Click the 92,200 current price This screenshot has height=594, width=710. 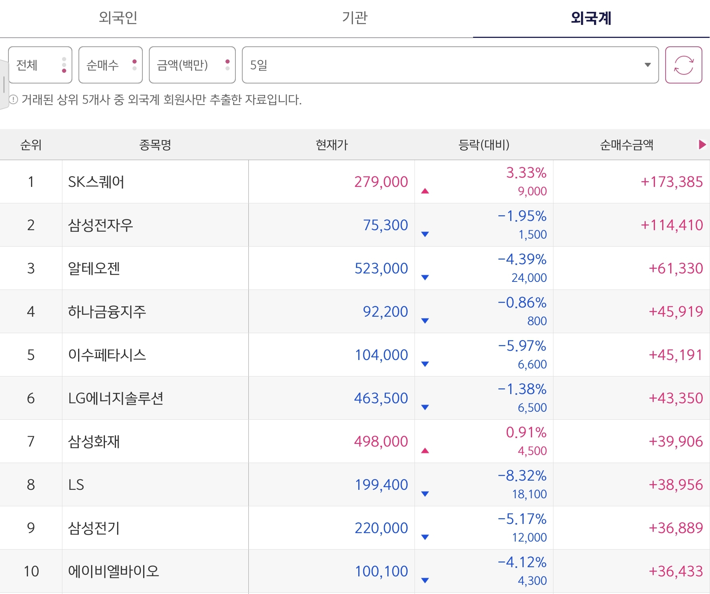tap(385, 312)
